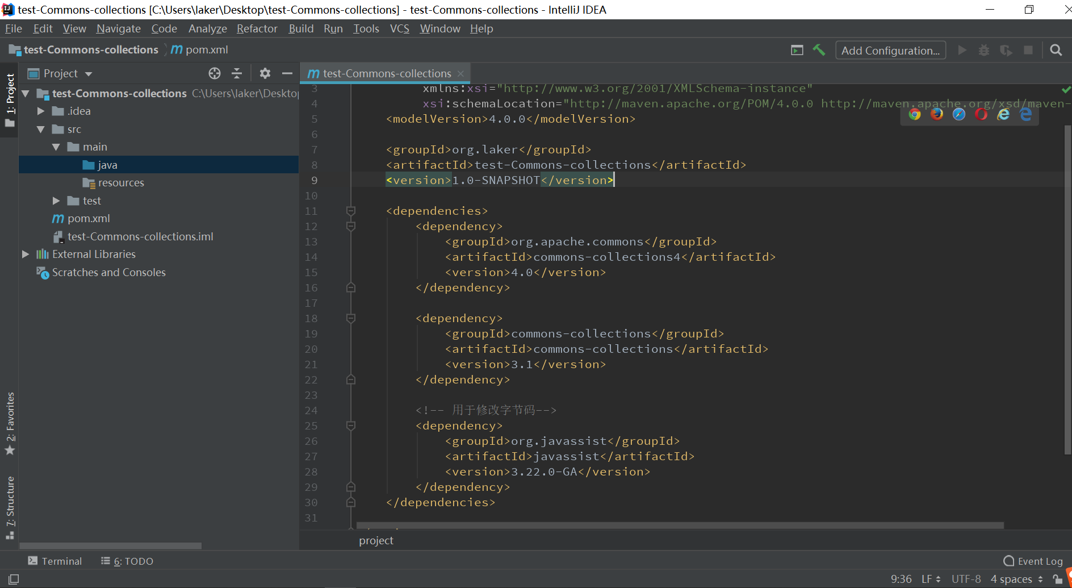Viewport: 1072px width, 588px height.
Task: Close the test-Commons-collections editor tab
Action: [460, 74]
